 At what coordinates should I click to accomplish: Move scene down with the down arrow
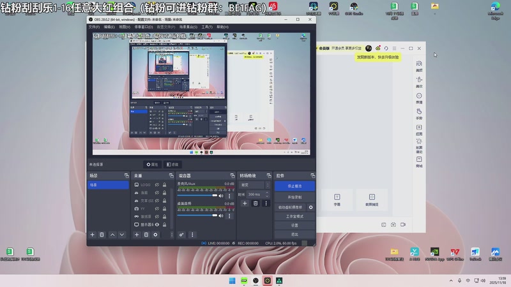tap(122, 235)
